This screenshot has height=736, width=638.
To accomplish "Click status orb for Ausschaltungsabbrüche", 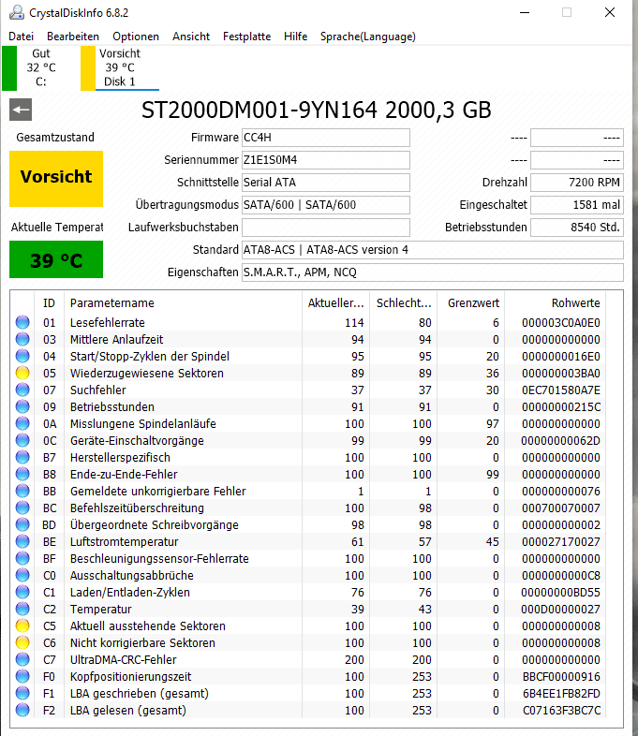I will click(22, 576).
